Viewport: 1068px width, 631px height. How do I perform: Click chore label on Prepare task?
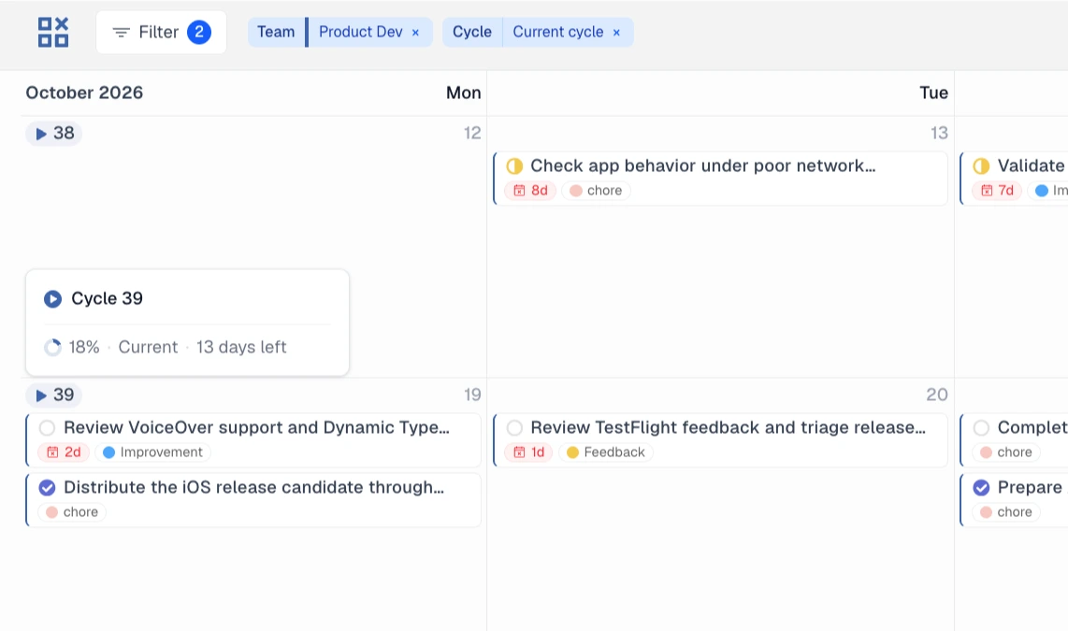tap(1006, 512)
